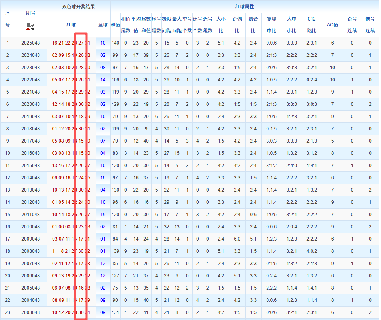Screen dimensions: 381x320
Task: Click blue ball 15 for issue 2011048
Action: point(103,215)
